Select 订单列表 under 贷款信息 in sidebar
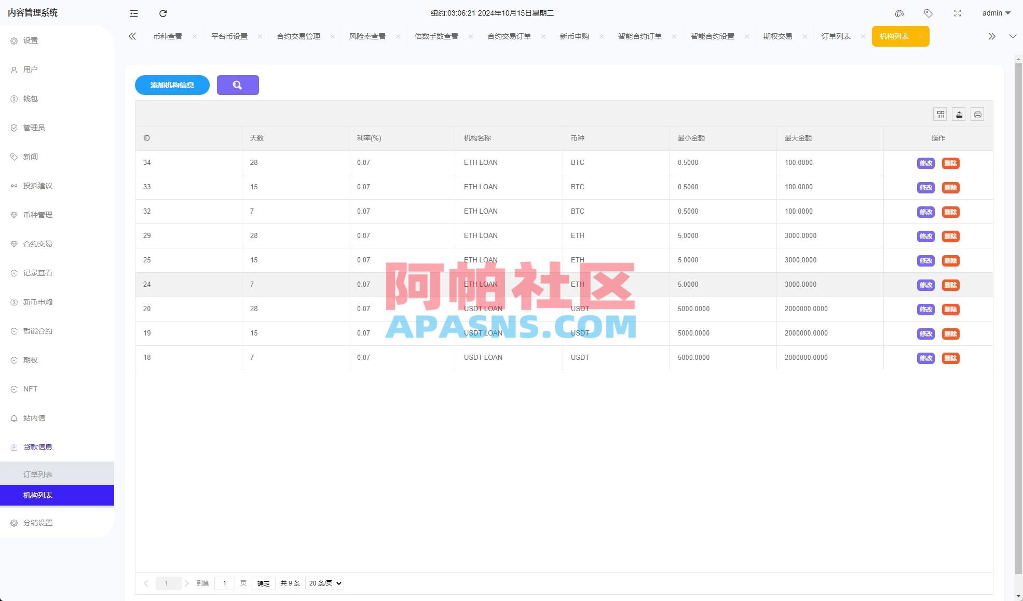 [37, 473]
